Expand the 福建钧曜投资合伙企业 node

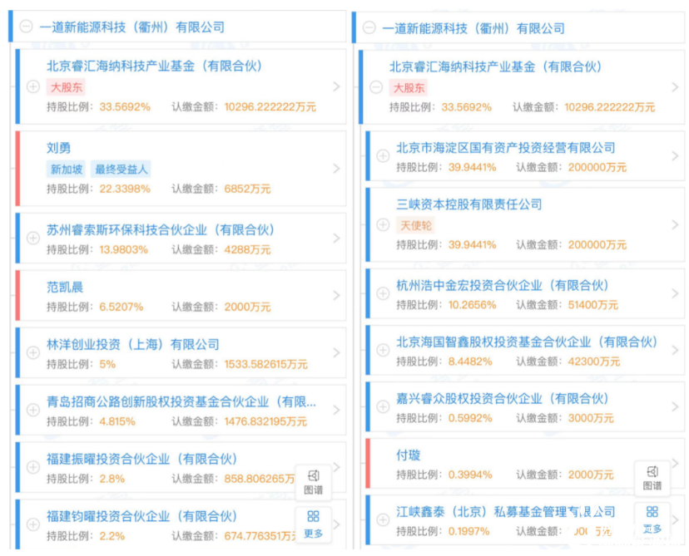click(x=33, y=524)
